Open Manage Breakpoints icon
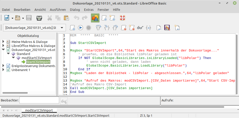The image size is (239, 118). 132,28
